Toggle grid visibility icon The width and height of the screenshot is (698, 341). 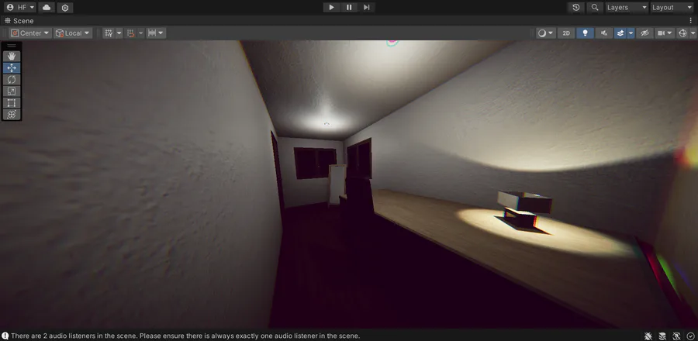[x=109, y=33]
